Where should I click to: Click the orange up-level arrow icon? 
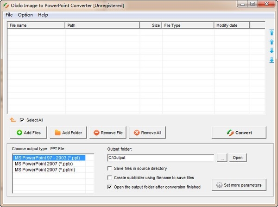click(x=13, y=120)
